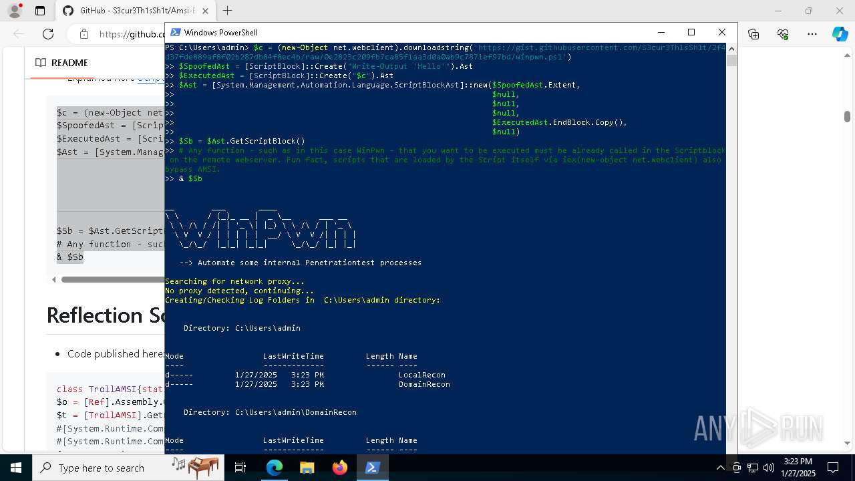Open Edge Settings and more menu

point(812,34)
